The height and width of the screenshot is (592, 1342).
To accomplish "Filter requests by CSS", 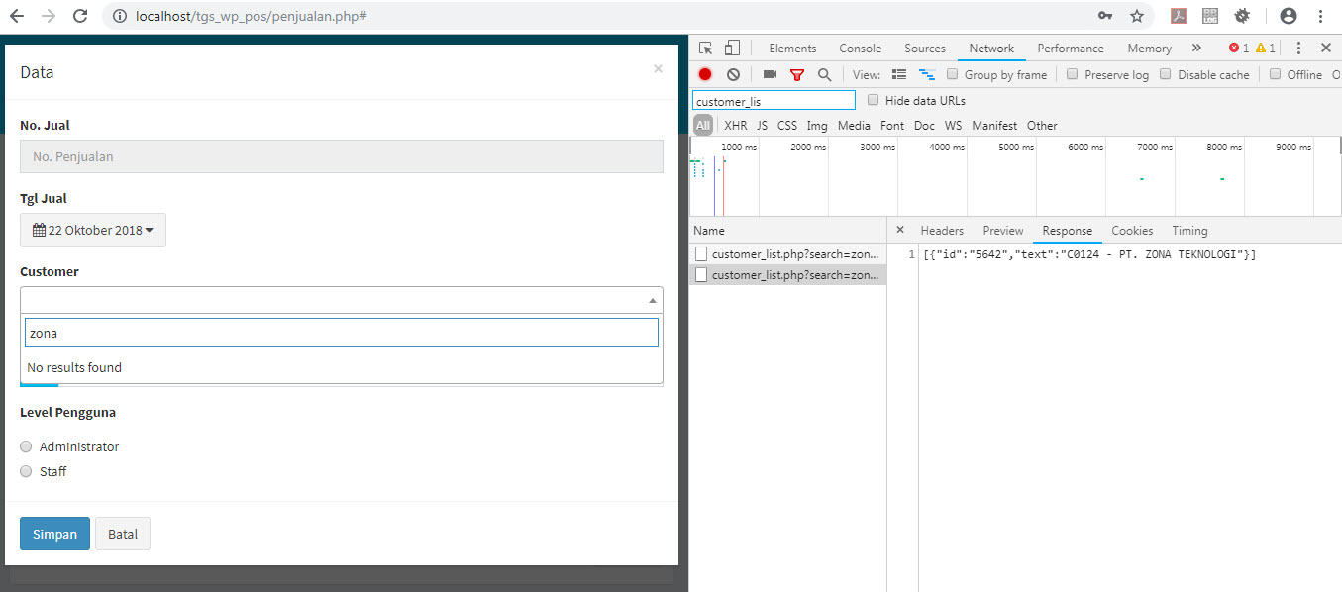I will (x=787, y=126).
